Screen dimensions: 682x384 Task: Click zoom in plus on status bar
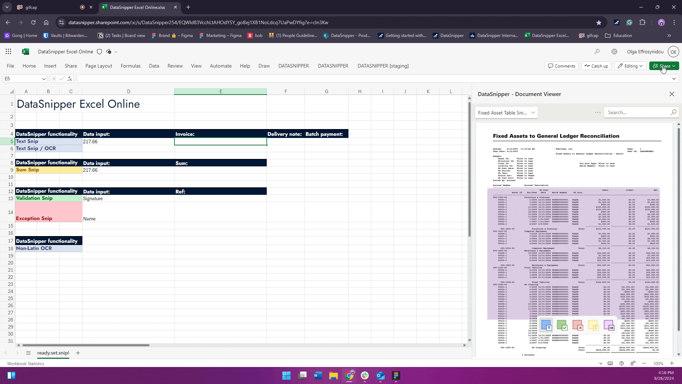672,363
